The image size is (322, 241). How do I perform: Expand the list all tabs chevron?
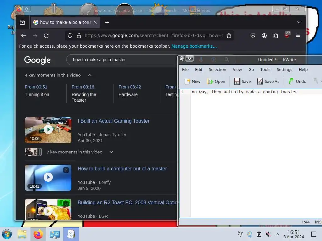pos(299,22)
